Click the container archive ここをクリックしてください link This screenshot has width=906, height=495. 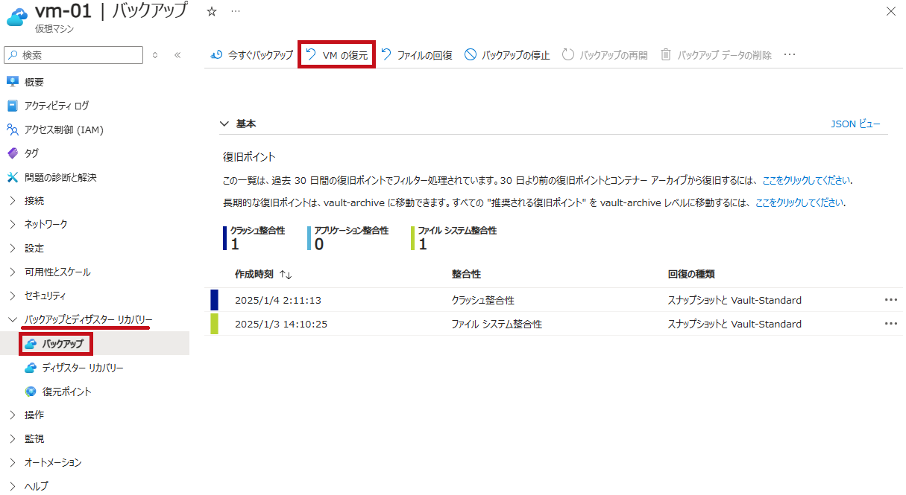click(x=806, y=180)
